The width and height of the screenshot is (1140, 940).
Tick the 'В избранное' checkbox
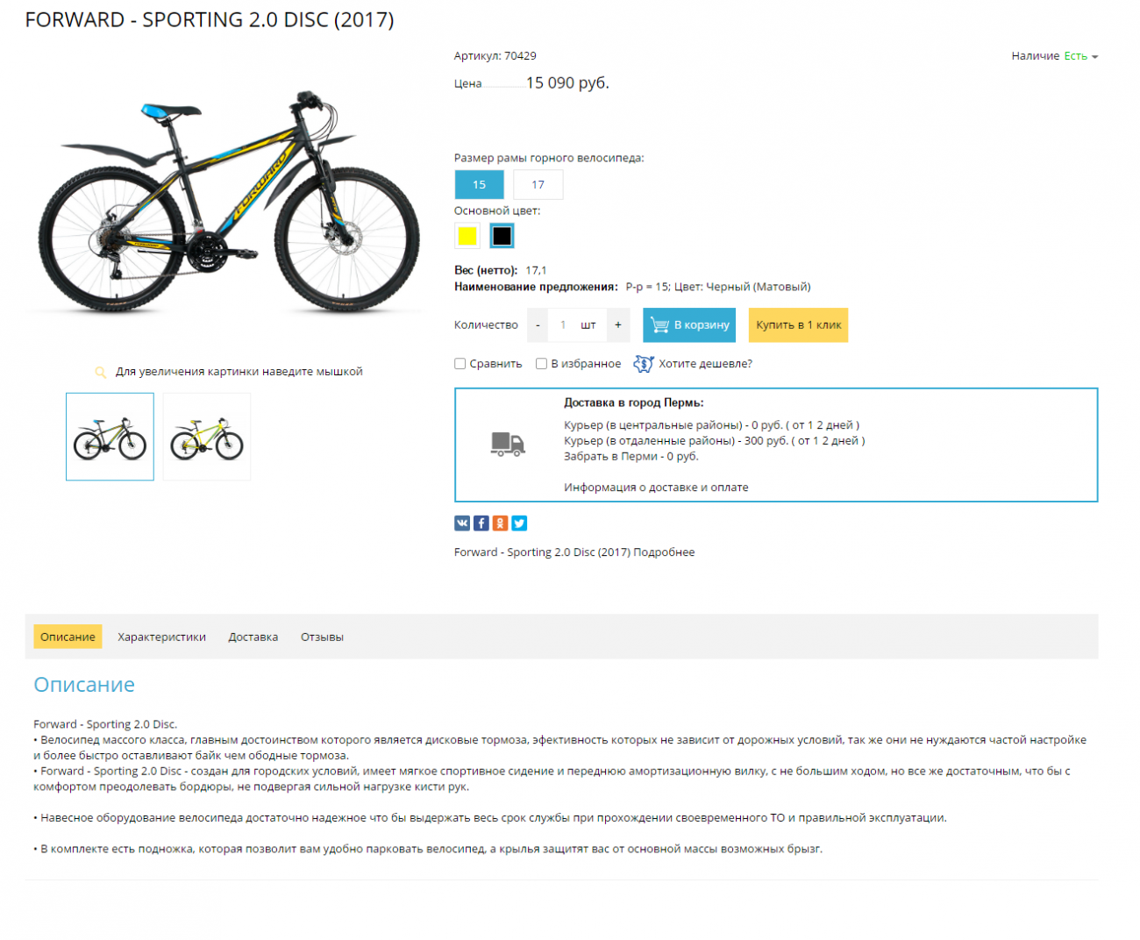(x=541, y=364)
